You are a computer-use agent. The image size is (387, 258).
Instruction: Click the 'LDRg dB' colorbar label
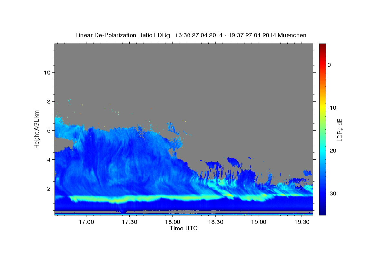pyautogui.click(x=340, y=129)
